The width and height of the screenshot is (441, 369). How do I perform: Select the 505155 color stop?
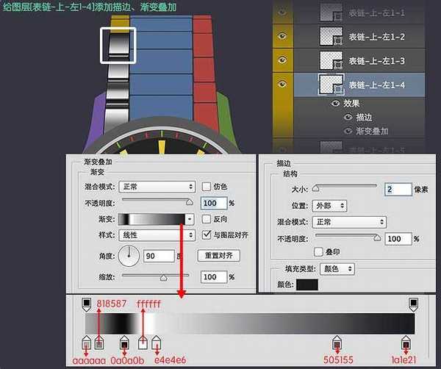click(337, 343)
